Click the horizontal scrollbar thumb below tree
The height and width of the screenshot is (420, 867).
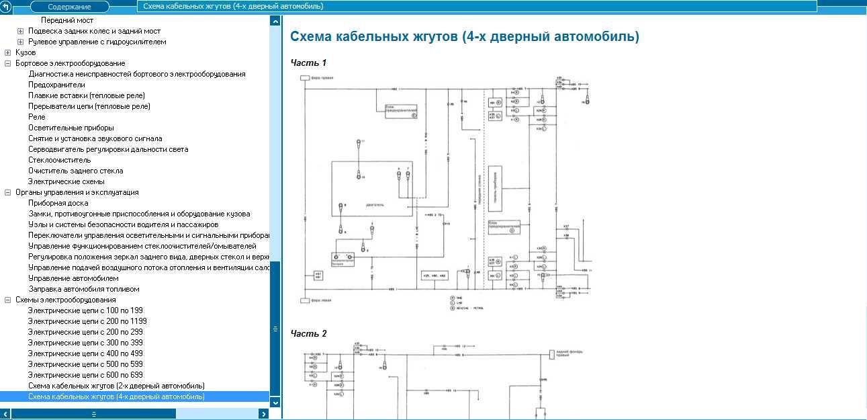pos(94,414)
